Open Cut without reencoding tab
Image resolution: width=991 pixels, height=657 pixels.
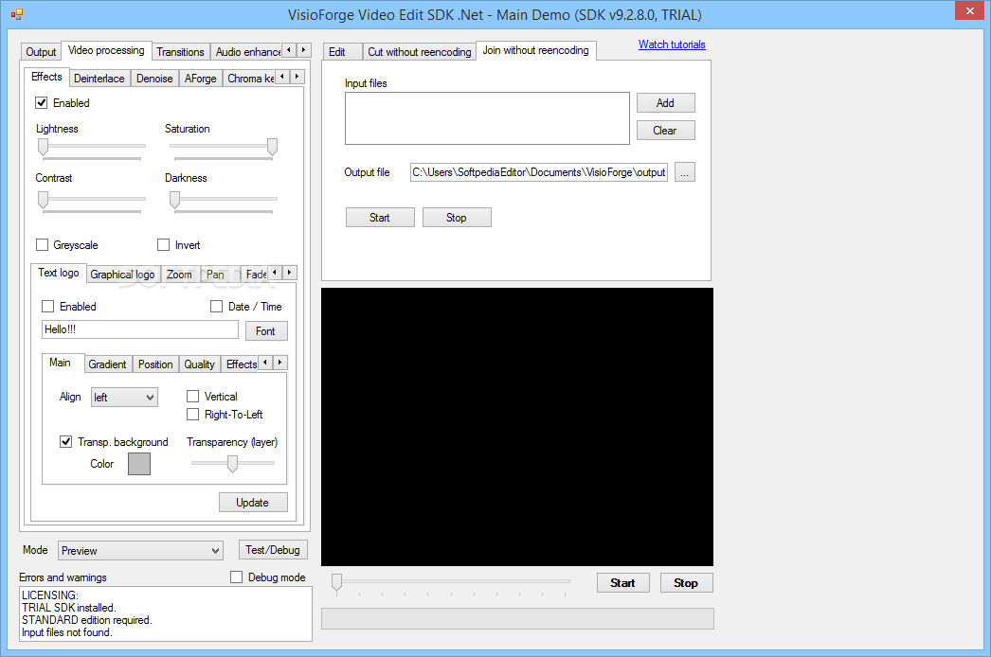[420, 52]
